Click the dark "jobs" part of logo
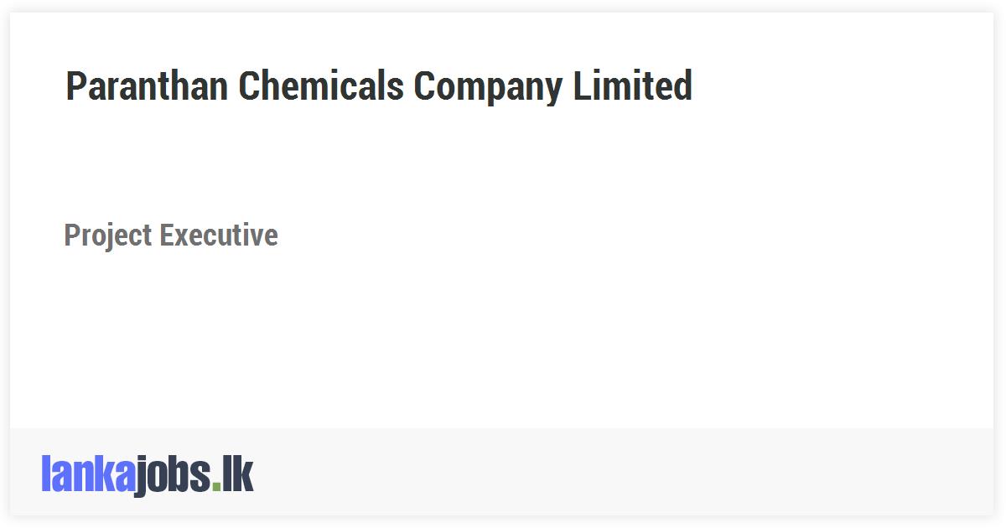The width and height of the screenshot is (1006, 528). [x=174, y=476]
